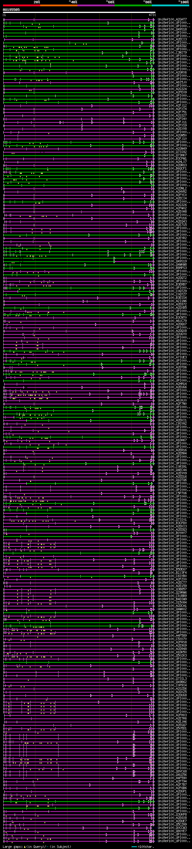Select the UniRef100_Q73I82 label
The image size is (192, 849).
point(172,152)
